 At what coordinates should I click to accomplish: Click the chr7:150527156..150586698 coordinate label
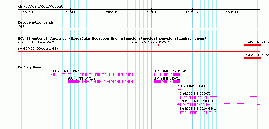tap(41, 6)
